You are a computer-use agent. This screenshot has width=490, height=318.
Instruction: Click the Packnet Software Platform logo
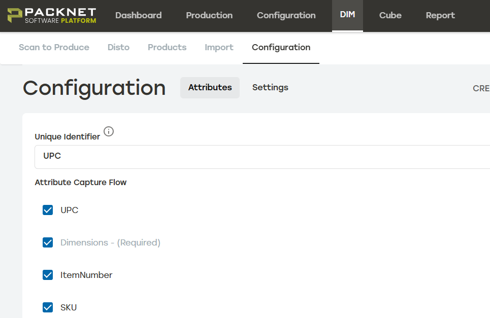50,15
